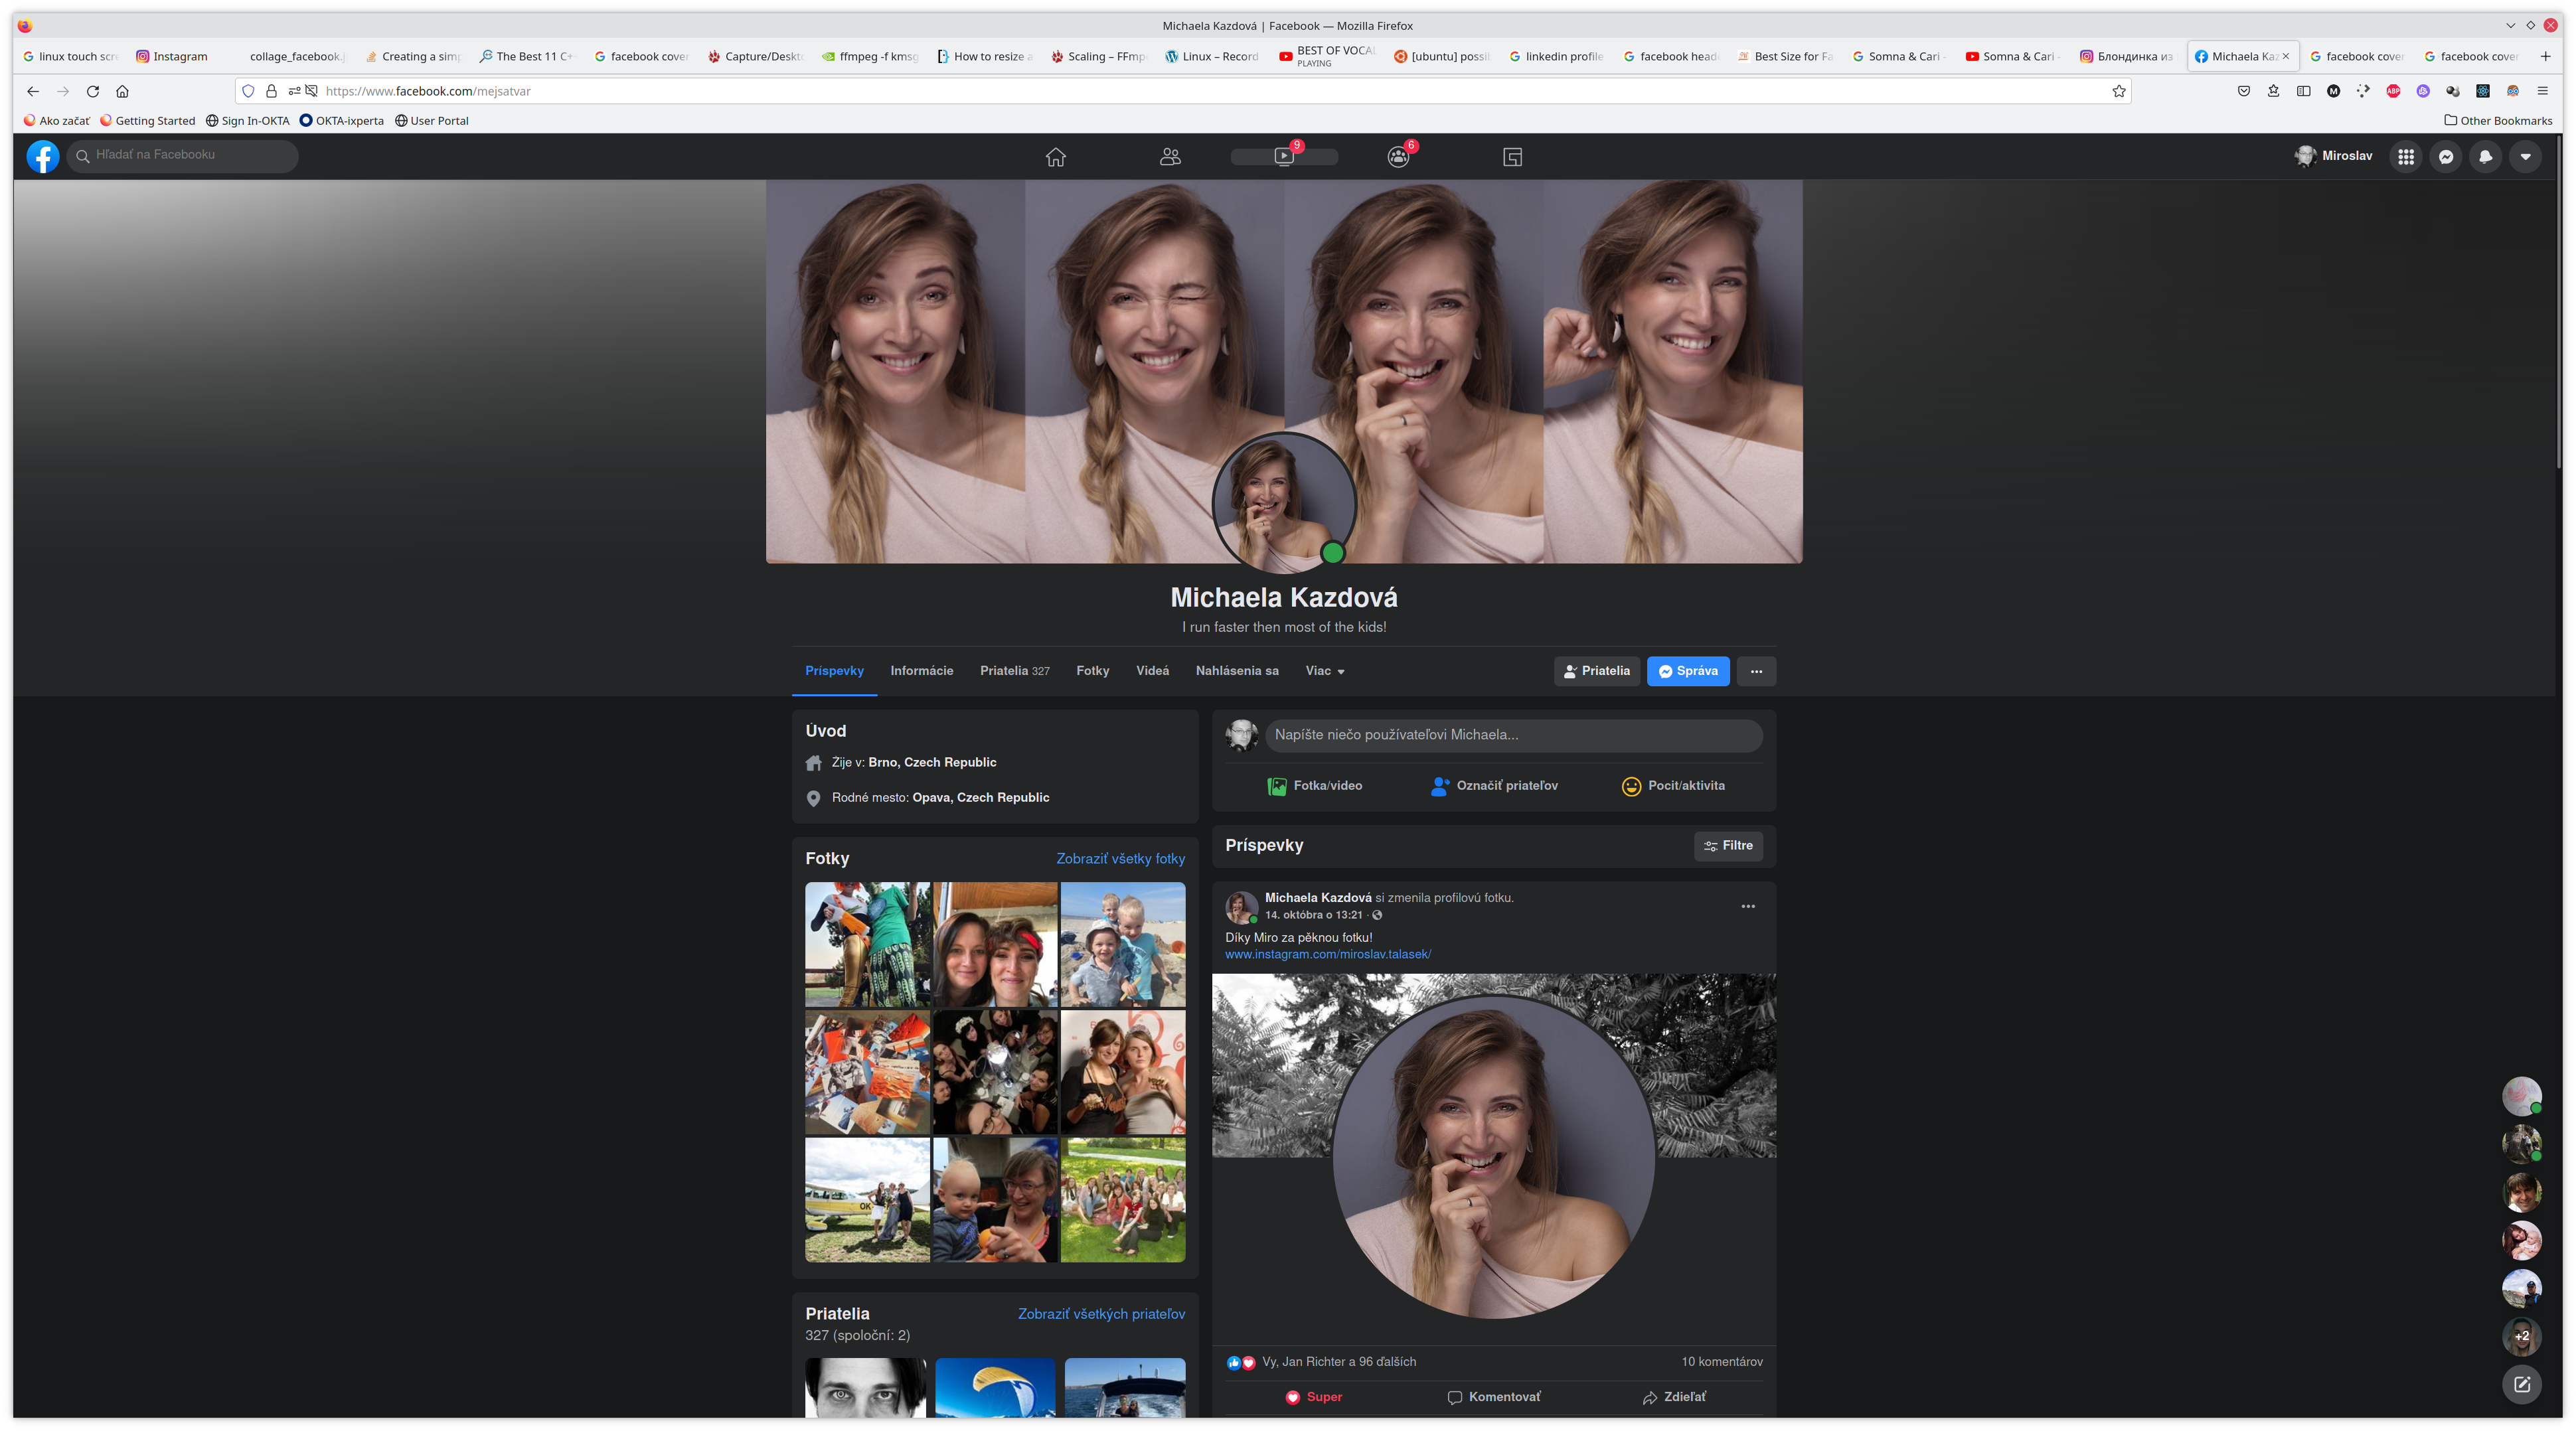This screenshot has width=2576, height=1431.
Task: Open the notifications bell icon
Action: click(2485, 157)
